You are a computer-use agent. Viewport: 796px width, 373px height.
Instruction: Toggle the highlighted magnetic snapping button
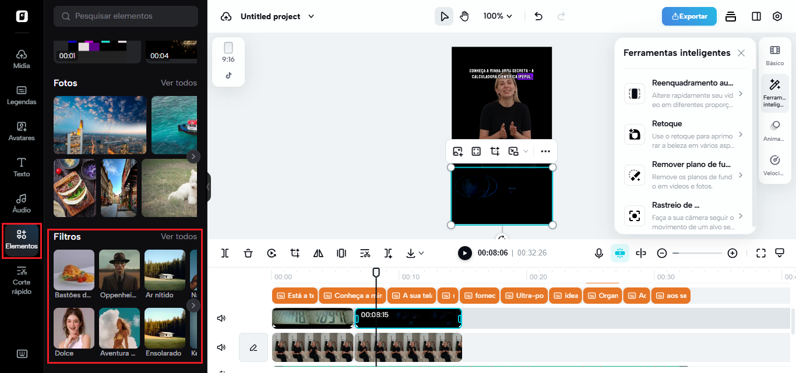click(619, 253)
